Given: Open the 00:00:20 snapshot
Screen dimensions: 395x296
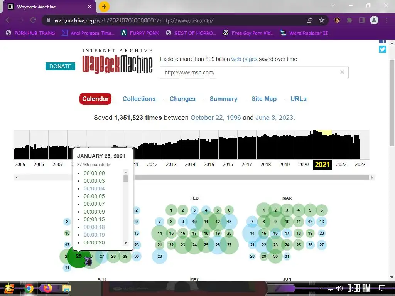Looking at the screenshot, I should tap(94, 242).
